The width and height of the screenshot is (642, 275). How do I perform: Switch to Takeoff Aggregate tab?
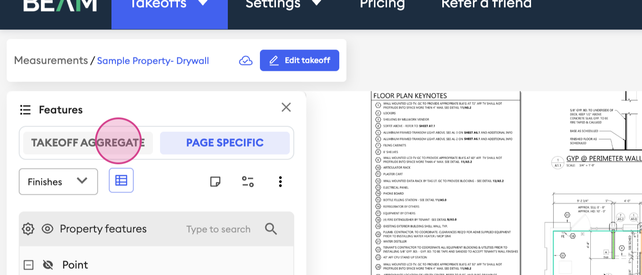pos(88,143)
